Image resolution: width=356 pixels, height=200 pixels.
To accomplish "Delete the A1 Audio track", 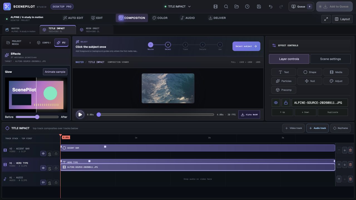I will [350, 179].
